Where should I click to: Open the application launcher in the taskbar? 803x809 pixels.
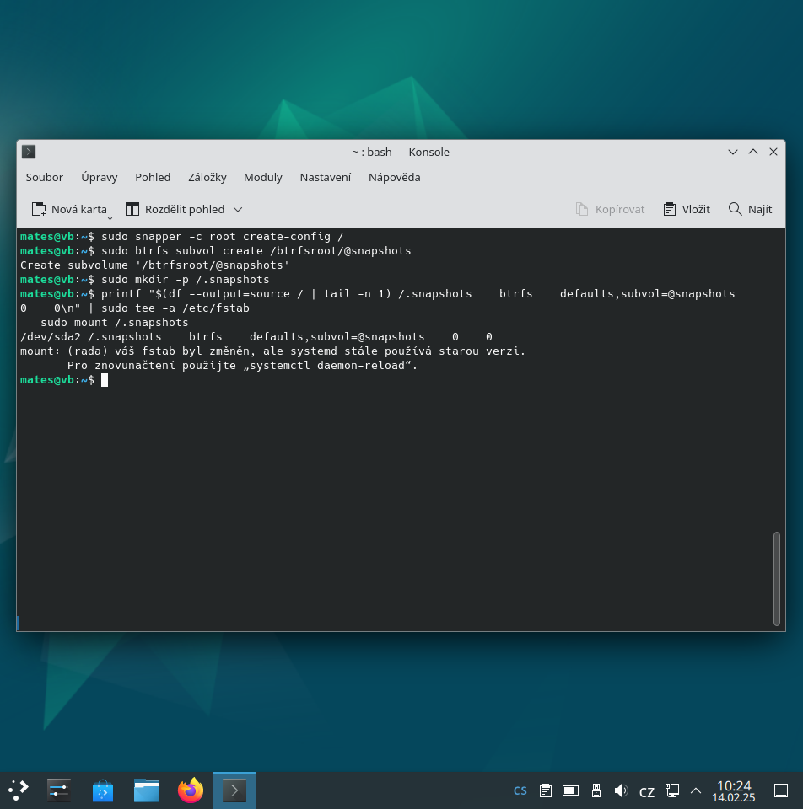coord(18,790)
